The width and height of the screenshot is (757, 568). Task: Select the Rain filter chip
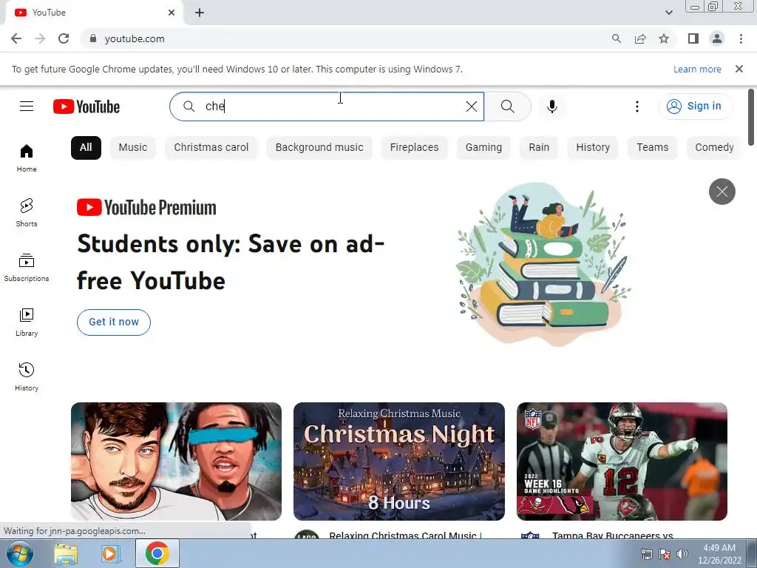pos(539,147)
